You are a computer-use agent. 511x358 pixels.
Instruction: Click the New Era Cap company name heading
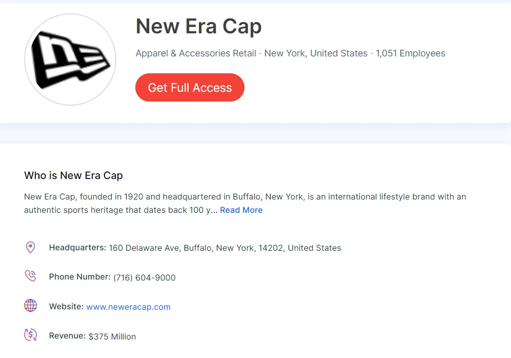coord(198,26)
